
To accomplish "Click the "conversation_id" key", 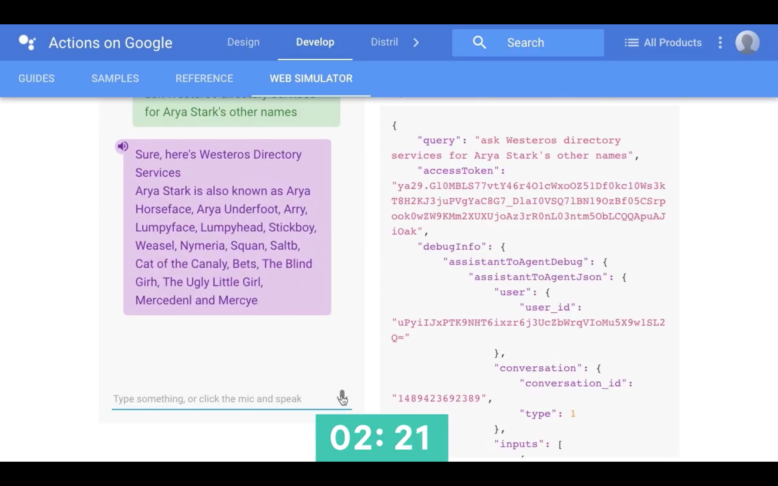I will click(x=573, y=383).
